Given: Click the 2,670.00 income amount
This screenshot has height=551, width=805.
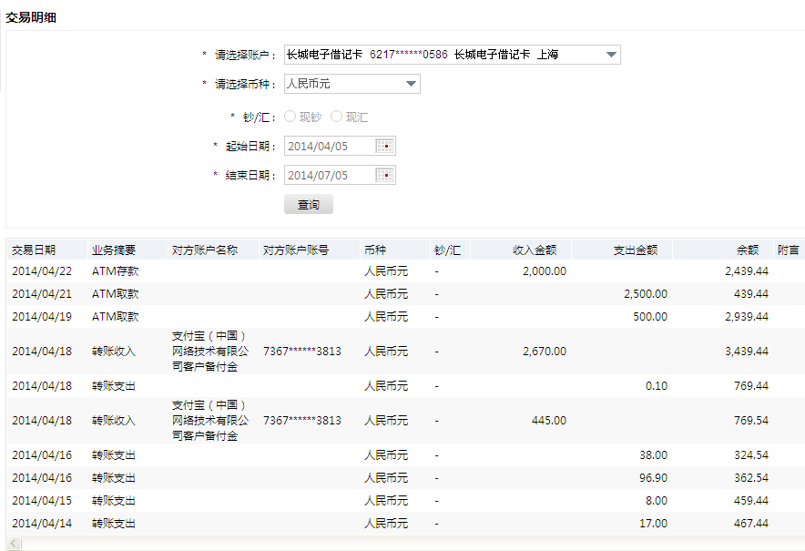Looking at the screenshot, I should point(545,352).
